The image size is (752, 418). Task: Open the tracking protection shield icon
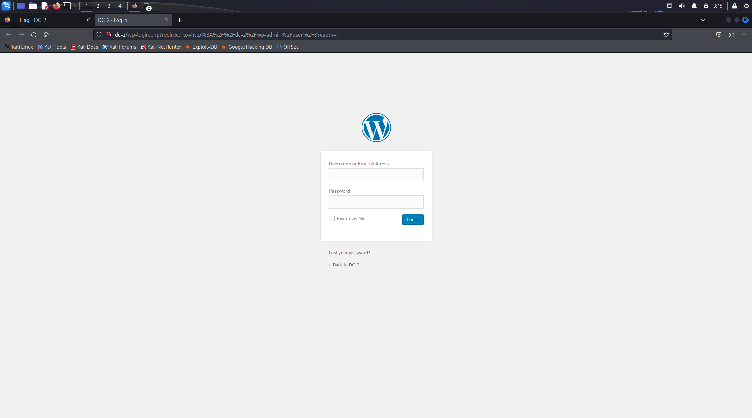click(x=99, y=34)
